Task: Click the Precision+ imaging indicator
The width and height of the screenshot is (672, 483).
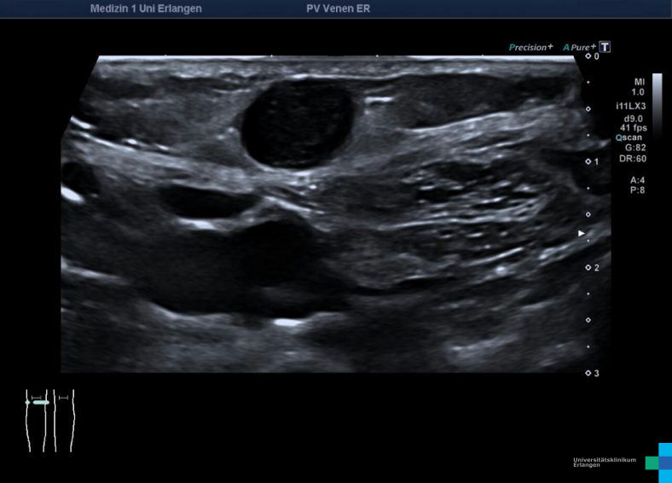Action: tap(530, 48)
